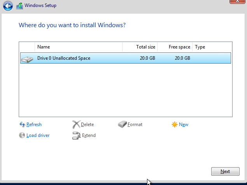Choose the Delete text link

[x=87, y=124]
